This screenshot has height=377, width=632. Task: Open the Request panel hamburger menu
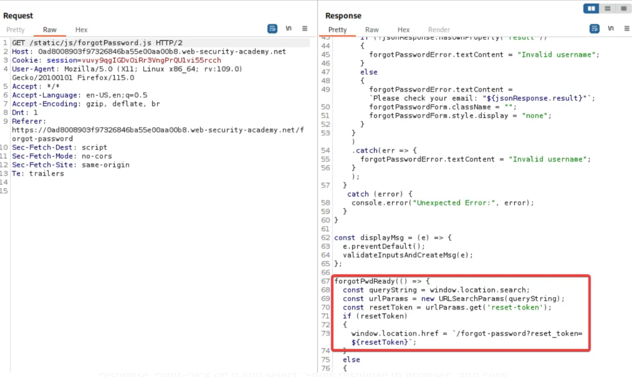coord(305,29)
